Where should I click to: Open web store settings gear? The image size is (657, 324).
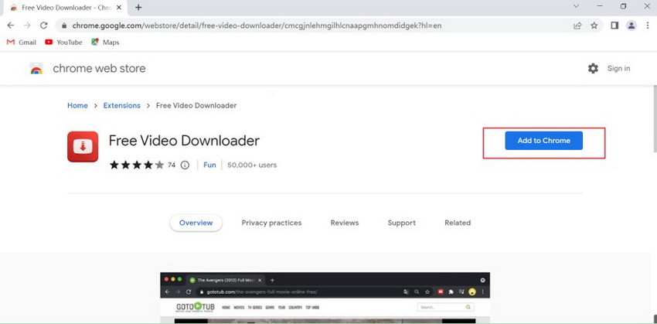pyautogui.click(x=593, y=68)
